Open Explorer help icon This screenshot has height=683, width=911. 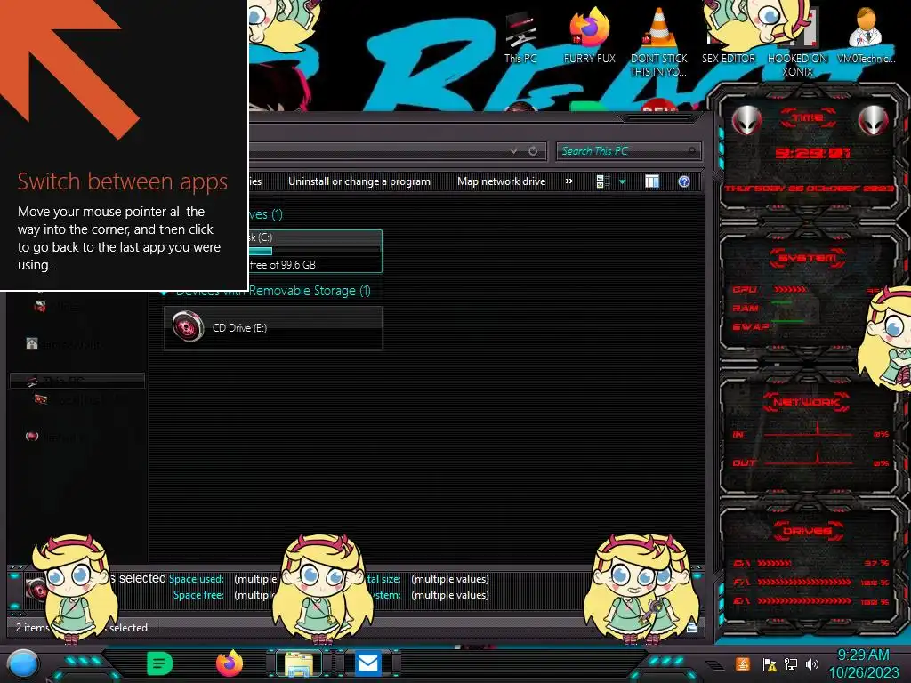click(x=684, y=181)
